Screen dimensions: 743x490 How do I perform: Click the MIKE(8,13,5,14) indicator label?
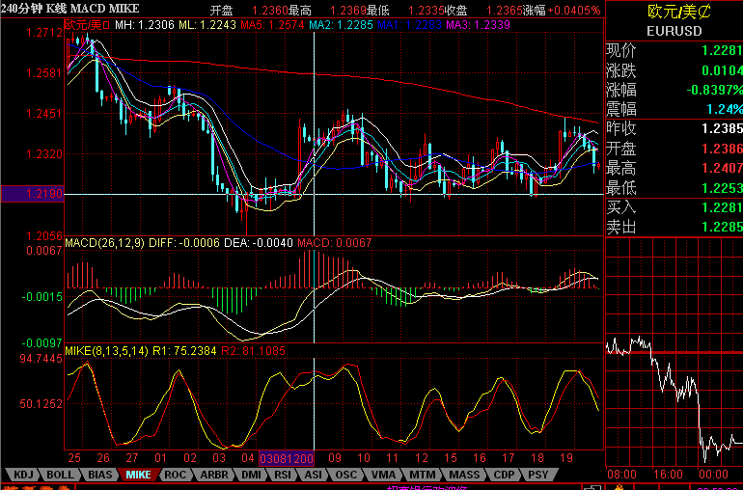(106, 351)
